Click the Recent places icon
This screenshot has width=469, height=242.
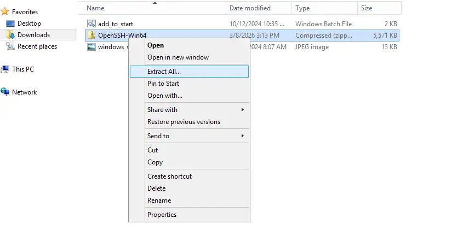[10, 46]
